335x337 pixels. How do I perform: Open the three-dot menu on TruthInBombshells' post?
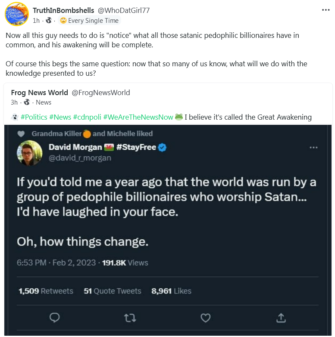coord(326,9)
